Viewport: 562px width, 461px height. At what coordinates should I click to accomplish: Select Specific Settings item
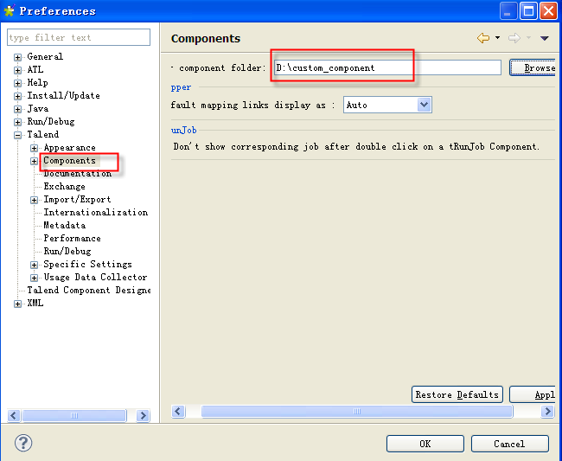pyautogui.click(x=88, y=264)
